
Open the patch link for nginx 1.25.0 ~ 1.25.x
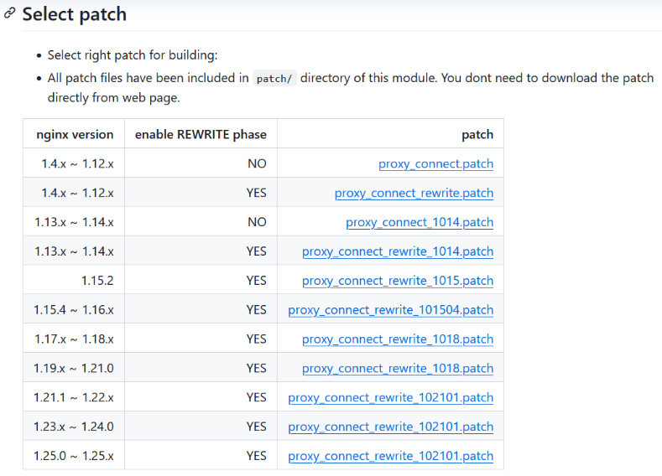point(390,457)
